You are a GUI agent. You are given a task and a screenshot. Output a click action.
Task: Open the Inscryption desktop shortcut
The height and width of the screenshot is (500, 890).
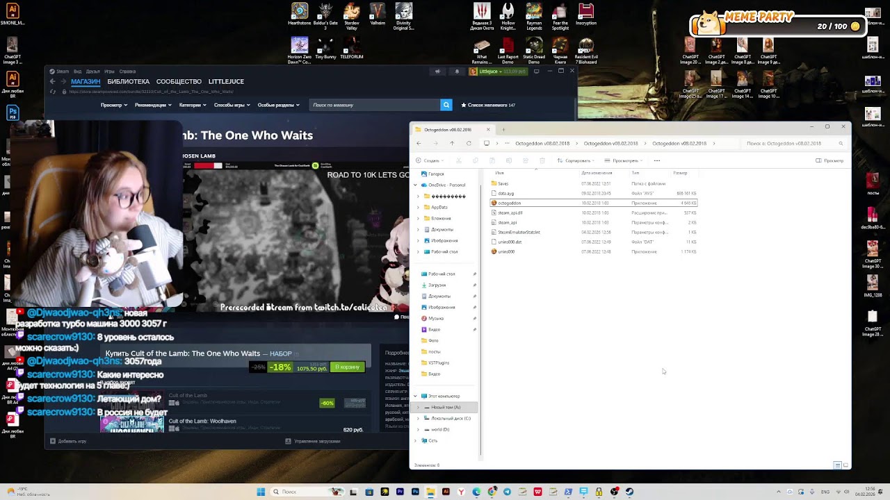pos(586,15)
